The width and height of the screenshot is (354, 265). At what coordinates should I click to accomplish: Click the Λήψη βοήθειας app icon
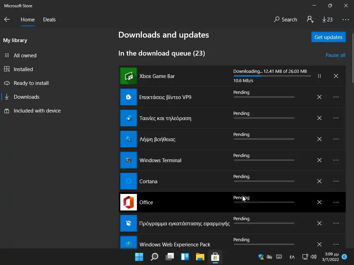click(x=129, y=139)
